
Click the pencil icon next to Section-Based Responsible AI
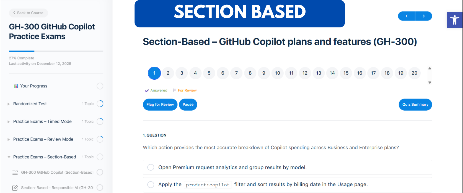click(15, 187)
